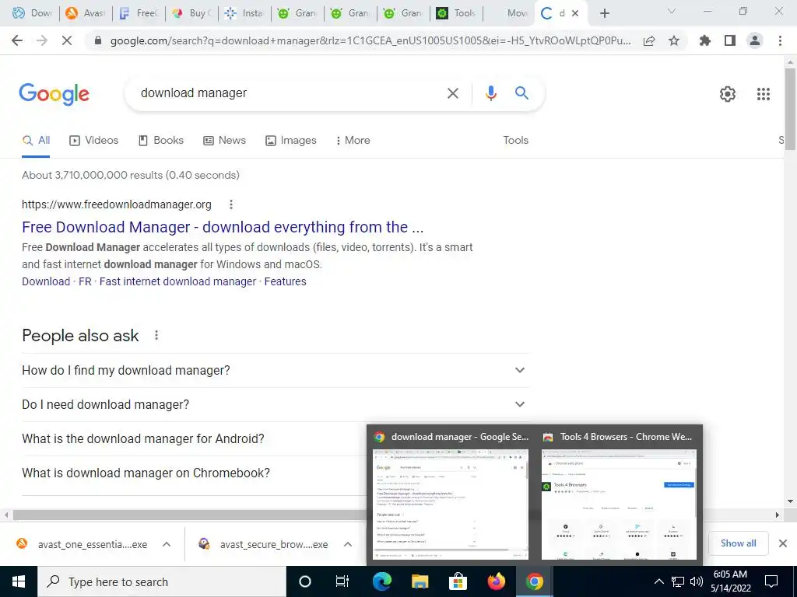Start voice search with the microphone
The height and width of the screenshot is (597, 797).
point(490,93)
